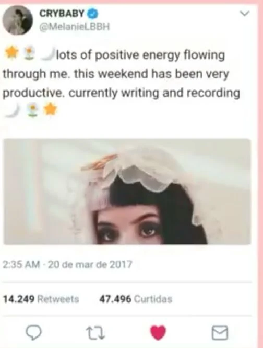View the 47.496 Curtidas list
This screenshot has width=263, height=348.
[x=136, y=299]
